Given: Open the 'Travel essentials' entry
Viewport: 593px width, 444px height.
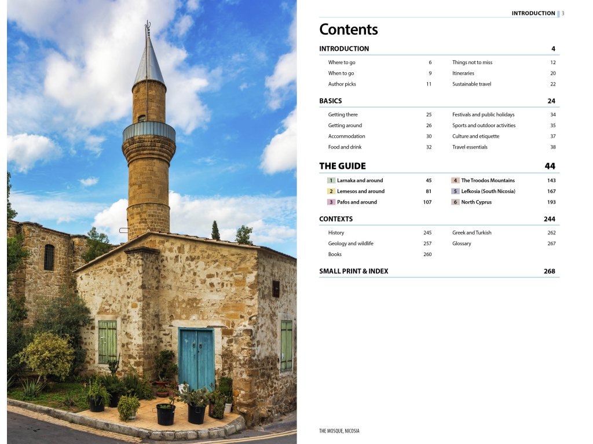Looking at the screenshot, I should pyautogui.click(x=470, y=147).
